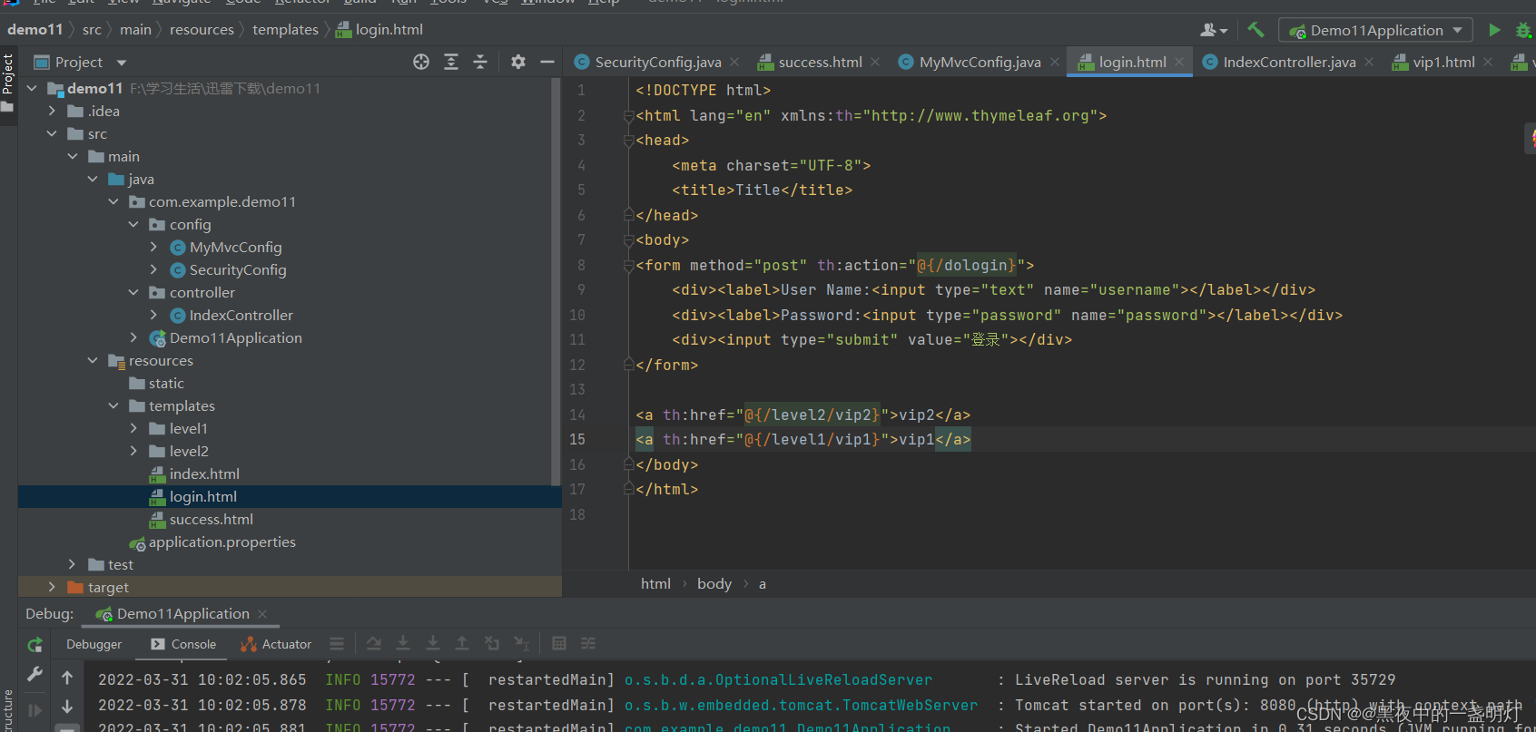Switch to MyMvcConfig.java editor tab

[x=980, y=62]
